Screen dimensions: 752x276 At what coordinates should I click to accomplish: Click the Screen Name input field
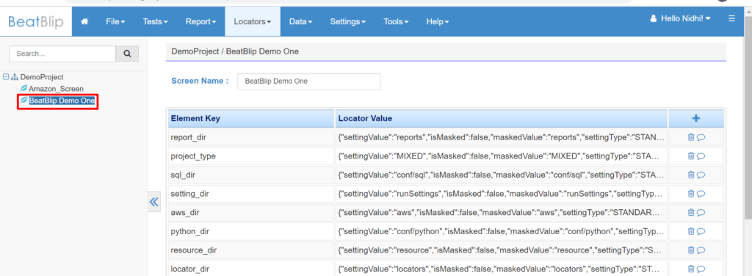click(x=309, y=81)
